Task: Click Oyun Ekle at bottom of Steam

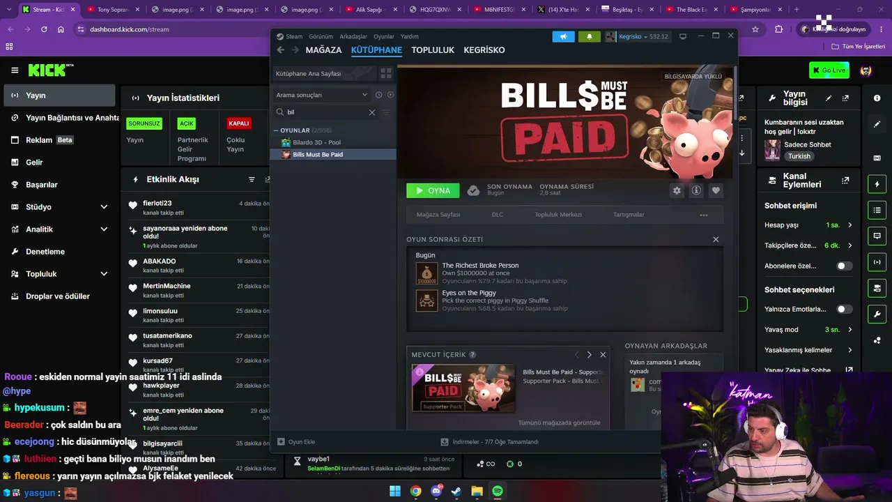Action: (296, 441)
